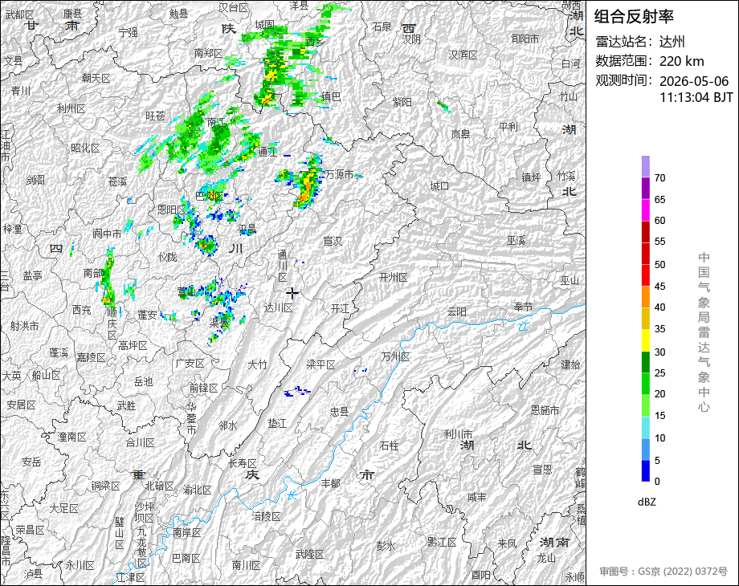This screenshot has width=739, height=586.
Task: Click the 平昌 map label
Action: 247,230
